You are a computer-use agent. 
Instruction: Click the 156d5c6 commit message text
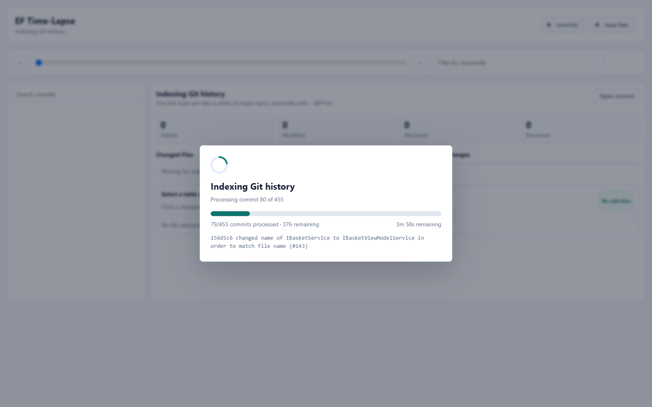(x=317, y=242)
